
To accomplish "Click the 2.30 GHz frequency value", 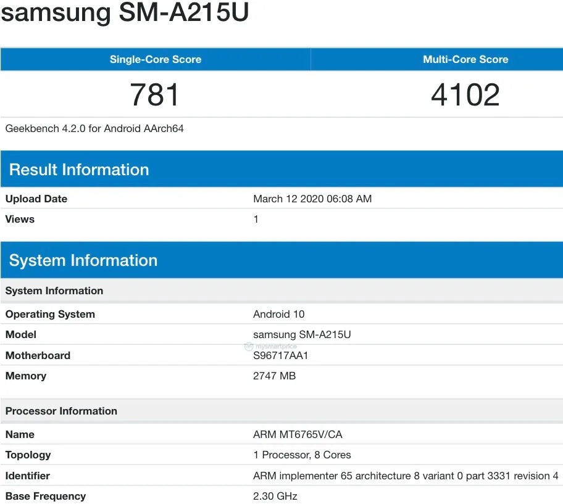I will [x=275, y=496].
